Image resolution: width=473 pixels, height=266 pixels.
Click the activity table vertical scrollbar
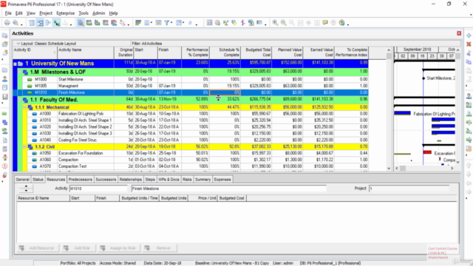[x=389, y=109]
